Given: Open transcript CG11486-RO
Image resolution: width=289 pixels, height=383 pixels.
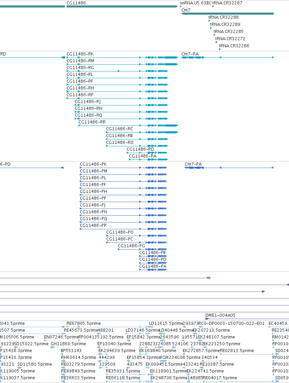Looking at the screenshot, I should [120, 143].
